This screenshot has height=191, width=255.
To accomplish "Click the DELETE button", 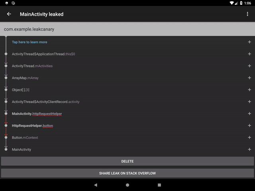I will point(127,161).
